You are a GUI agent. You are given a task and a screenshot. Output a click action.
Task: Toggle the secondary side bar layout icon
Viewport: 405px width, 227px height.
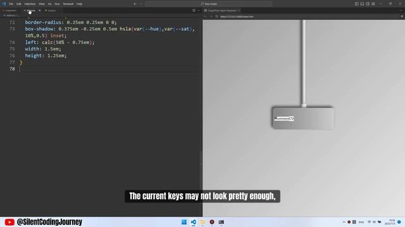click(368, 4)
